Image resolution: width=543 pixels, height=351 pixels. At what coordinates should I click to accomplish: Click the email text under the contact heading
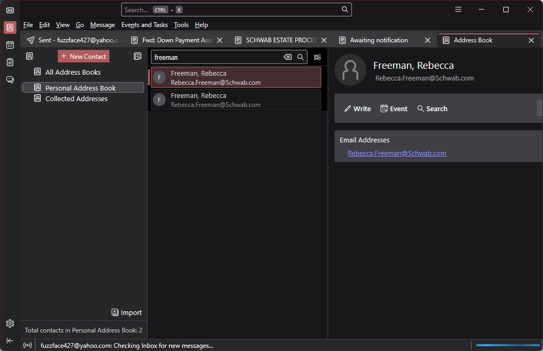424,78
